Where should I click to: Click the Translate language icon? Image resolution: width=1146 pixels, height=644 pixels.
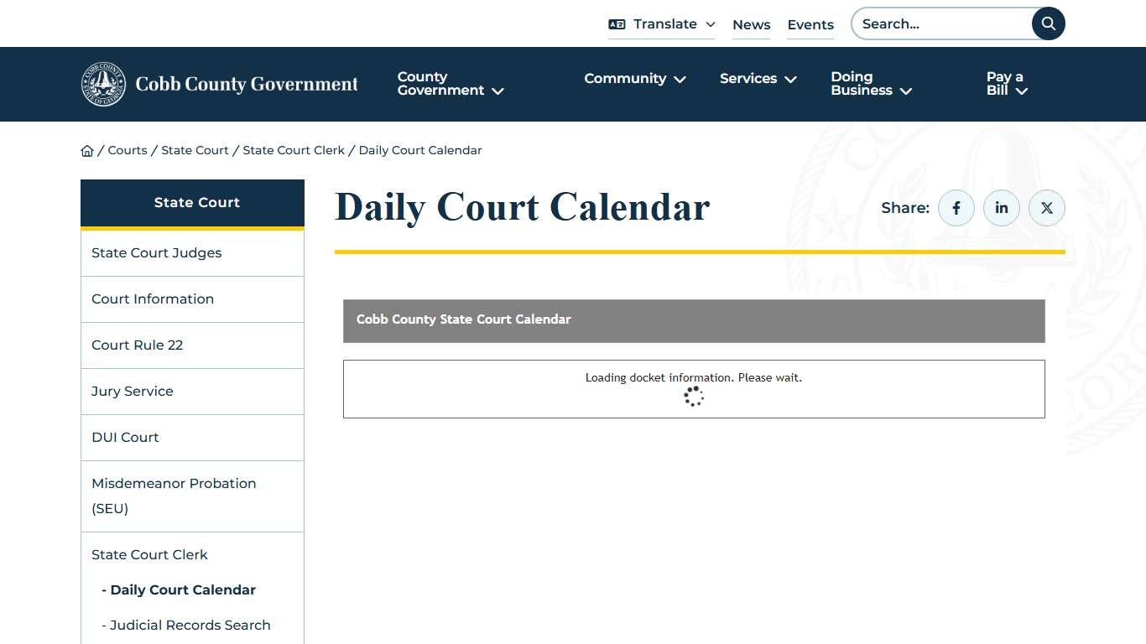[x=616, y=23]
